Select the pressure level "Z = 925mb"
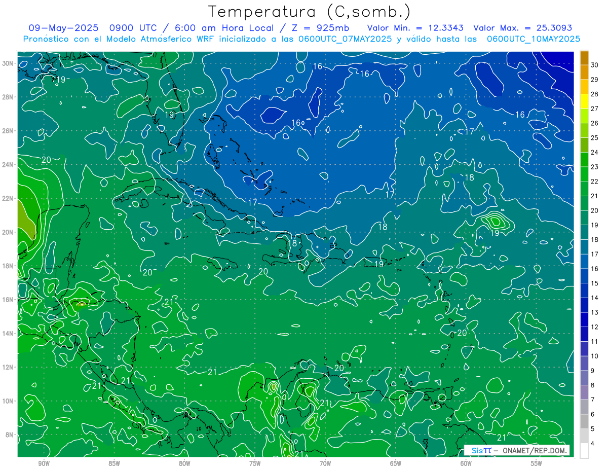 (x=319, y=28)
